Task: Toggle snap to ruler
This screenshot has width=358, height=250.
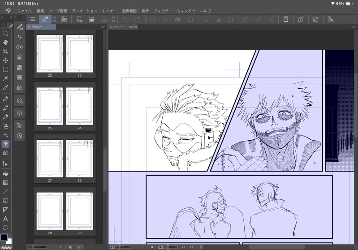Action: [246, 19]
